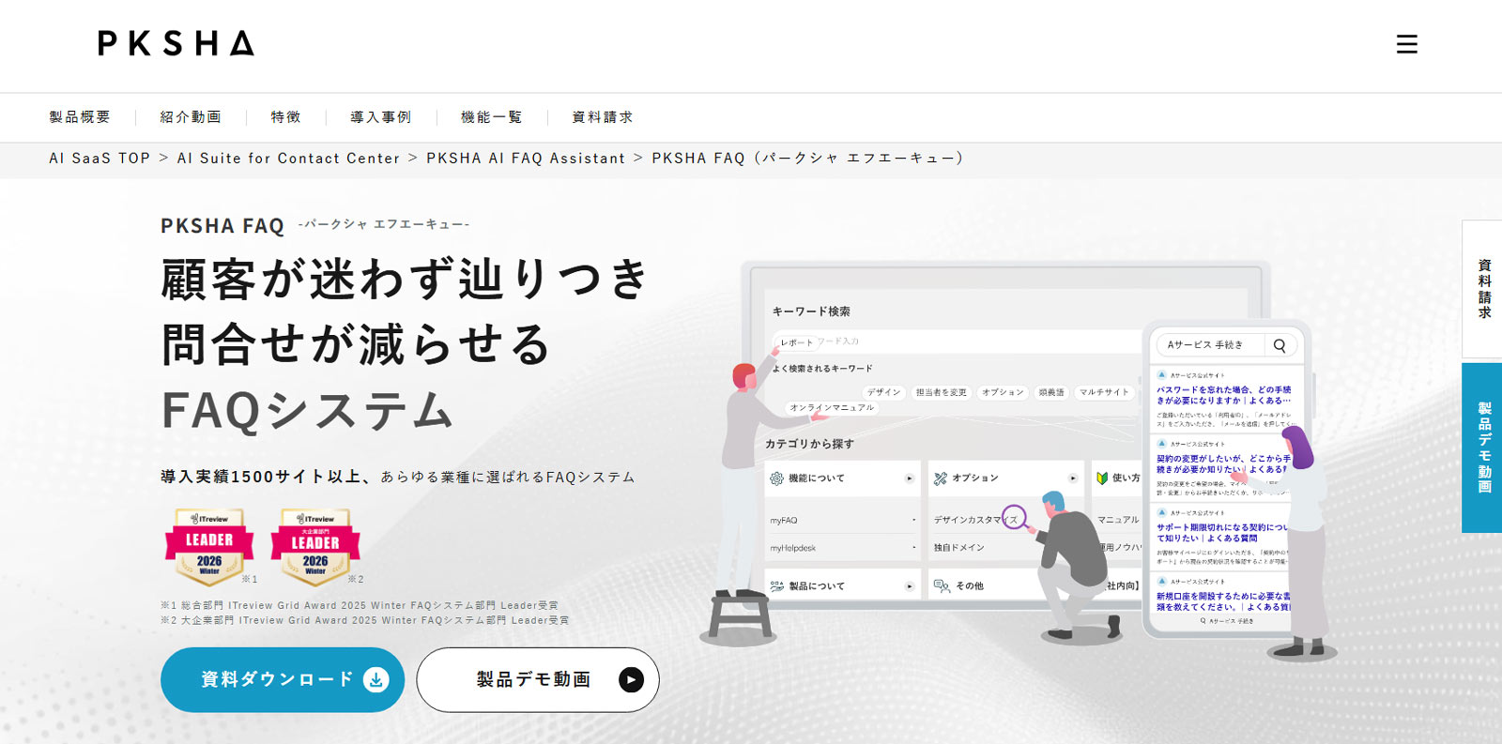Image resolution: width=1502 pixels, height=744 pixels.
Task: Open 新規口座を開設するために FAQ result
Action: [x=1223, y=601]
